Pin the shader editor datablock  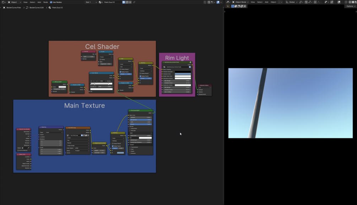(135, 2)
